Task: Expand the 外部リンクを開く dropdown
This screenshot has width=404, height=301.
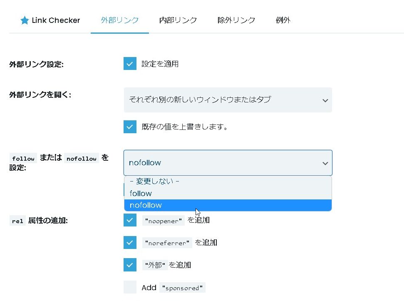Action: [x=228, y=100]
